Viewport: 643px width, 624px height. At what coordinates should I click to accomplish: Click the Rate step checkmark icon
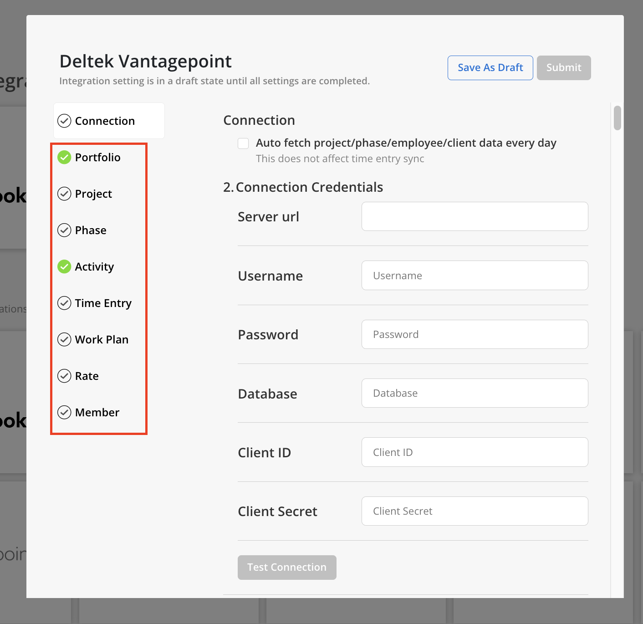(x=64, y=376)
